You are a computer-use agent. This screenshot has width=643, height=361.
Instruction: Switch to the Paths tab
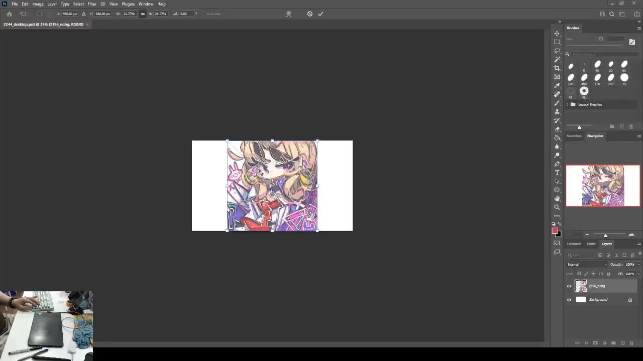click(591, 244)
